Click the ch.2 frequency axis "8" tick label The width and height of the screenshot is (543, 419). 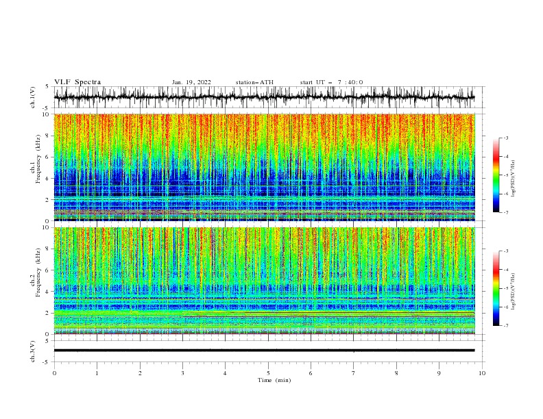coord(48,249)
